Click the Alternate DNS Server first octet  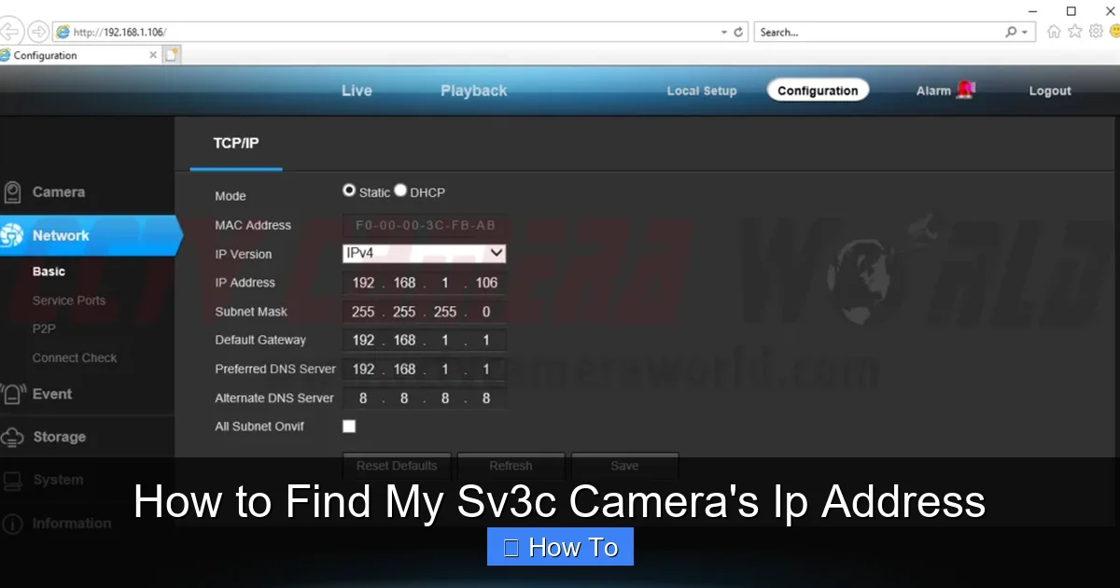(x=363, y=398)
